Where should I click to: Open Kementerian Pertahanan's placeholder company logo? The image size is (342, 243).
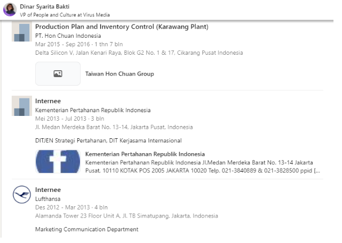point(22,106)
